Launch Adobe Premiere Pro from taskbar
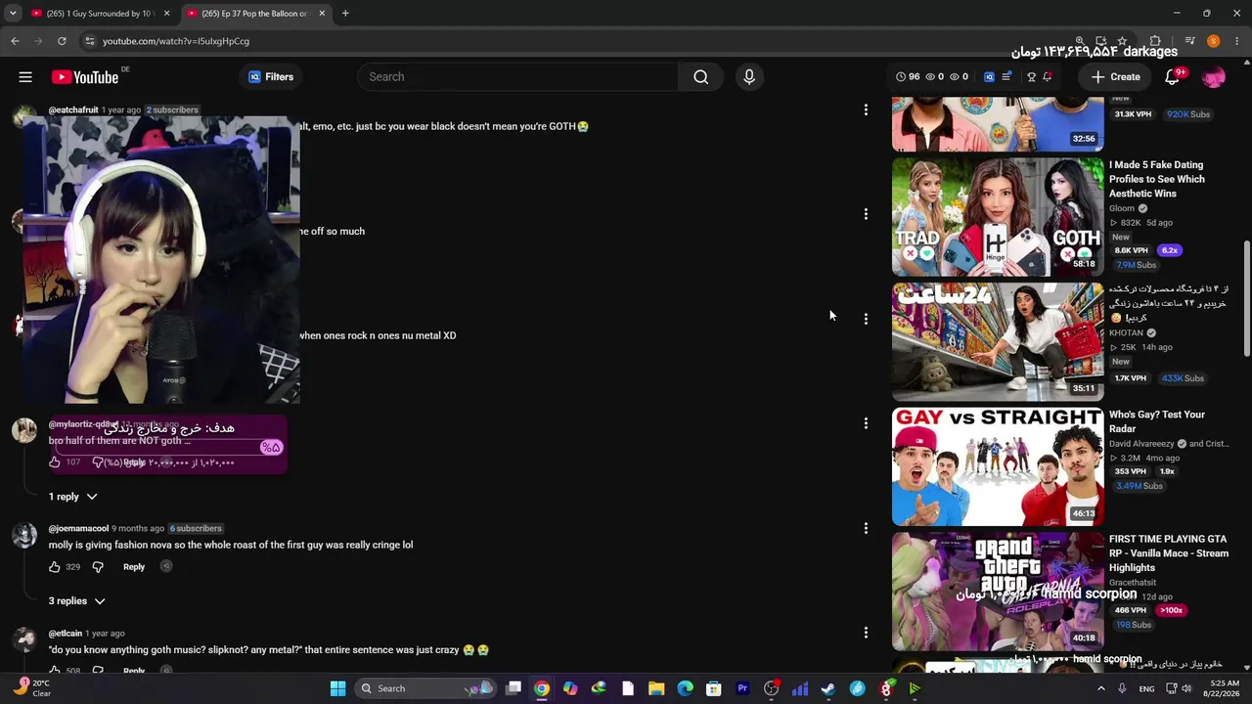Viewport: 1252px width, 704px height. 742,688
